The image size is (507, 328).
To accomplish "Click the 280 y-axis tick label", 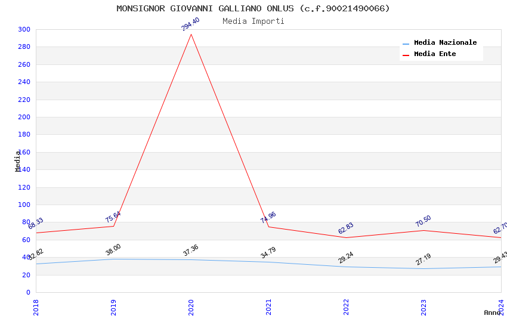I will 24,47.
